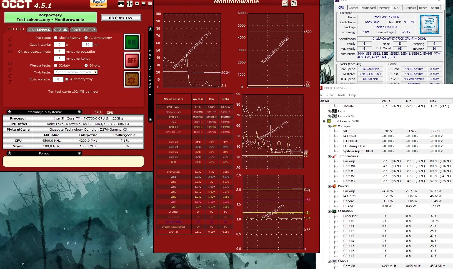Select the CPU : OCCT tab
453x269 pixels.
[x=16, y=29]
